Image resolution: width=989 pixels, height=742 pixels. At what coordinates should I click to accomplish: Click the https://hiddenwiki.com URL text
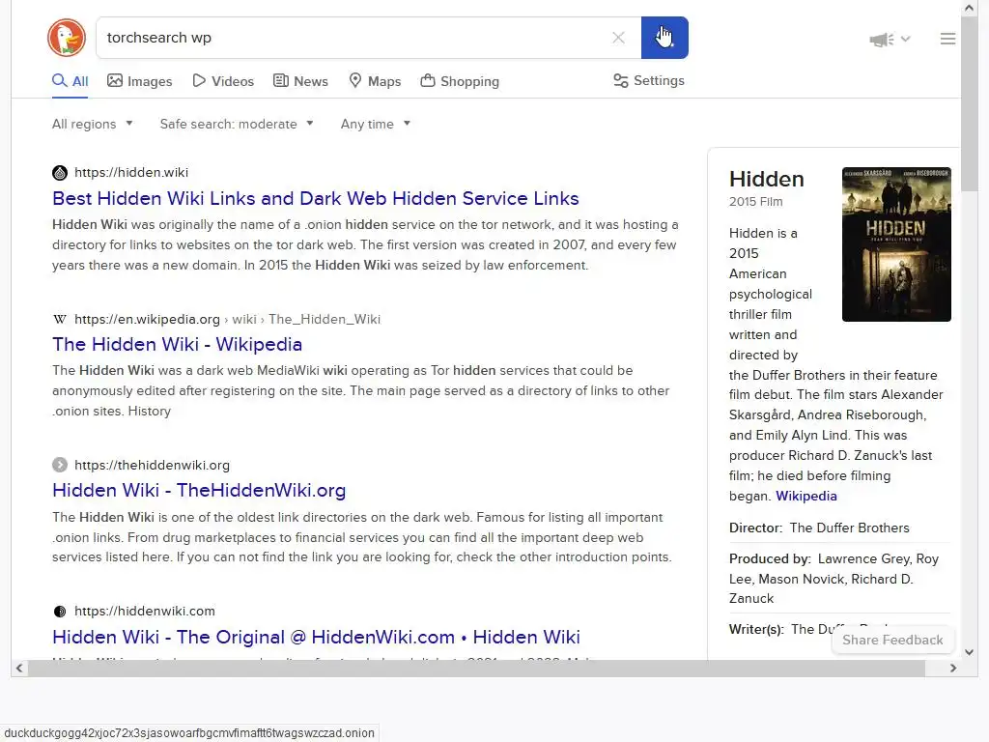(x=145, y=611)
